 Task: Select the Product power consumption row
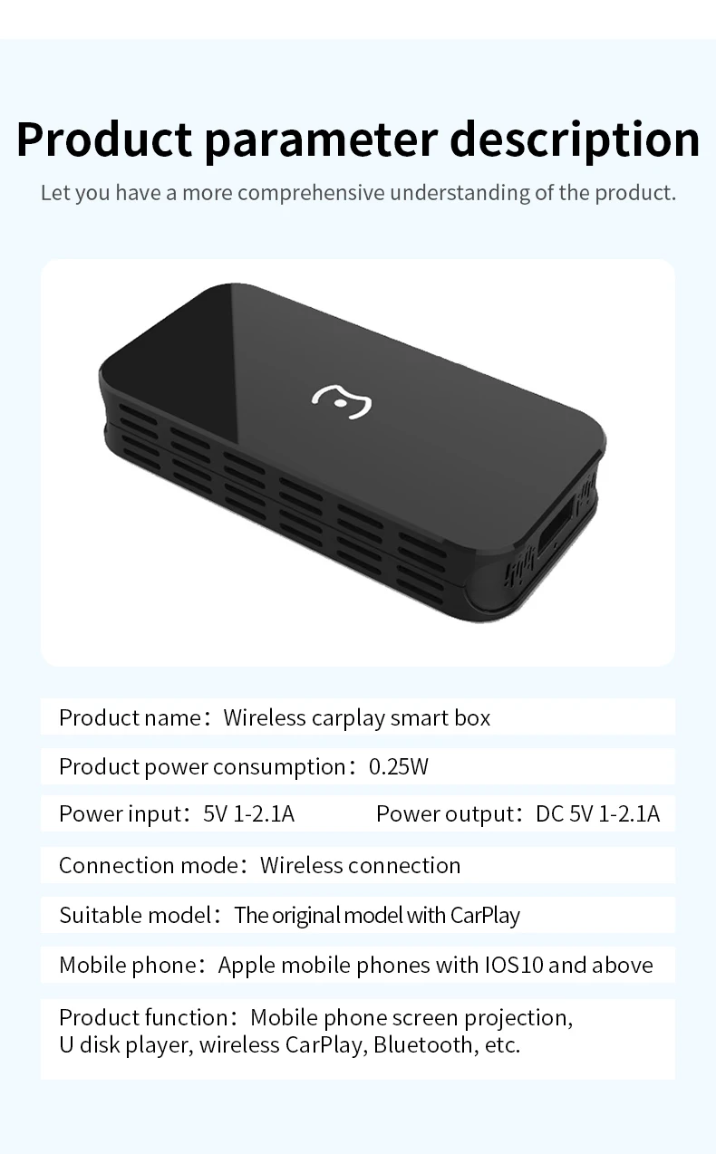358,766
